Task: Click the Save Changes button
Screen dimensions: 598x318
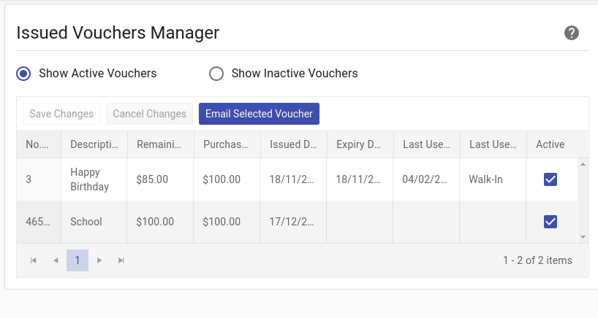Action: [x=61, y=114]
